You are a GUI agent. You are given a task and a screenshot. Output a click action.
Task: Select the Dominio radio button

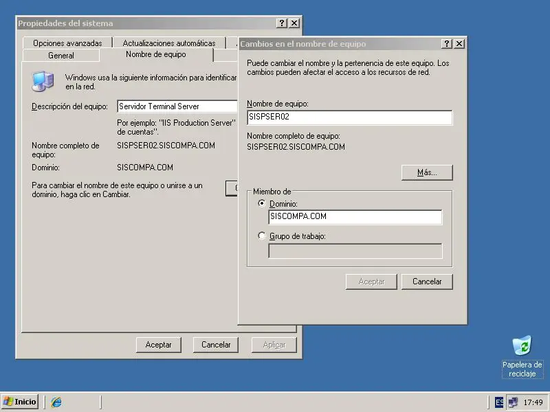point(262,203)
